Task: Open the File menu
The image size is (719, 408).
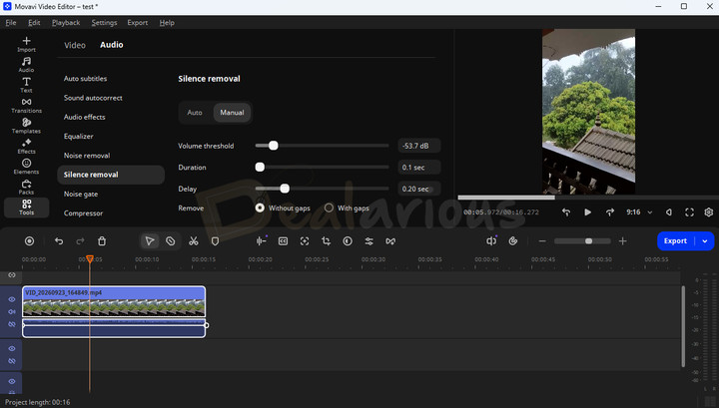Action: (x=11, y=22)
